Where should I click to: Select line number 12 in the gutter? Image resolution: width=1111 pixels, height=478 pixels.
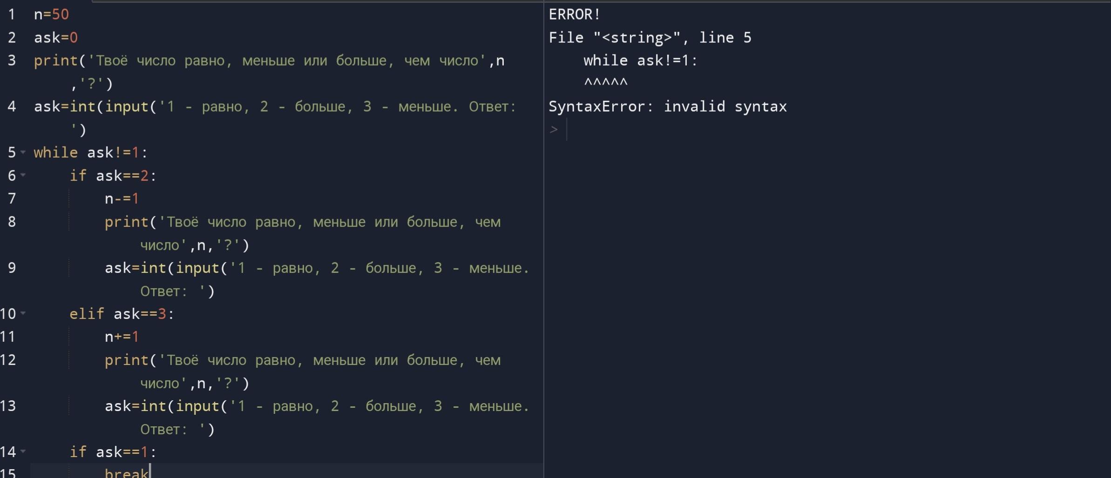pos(8,360)
